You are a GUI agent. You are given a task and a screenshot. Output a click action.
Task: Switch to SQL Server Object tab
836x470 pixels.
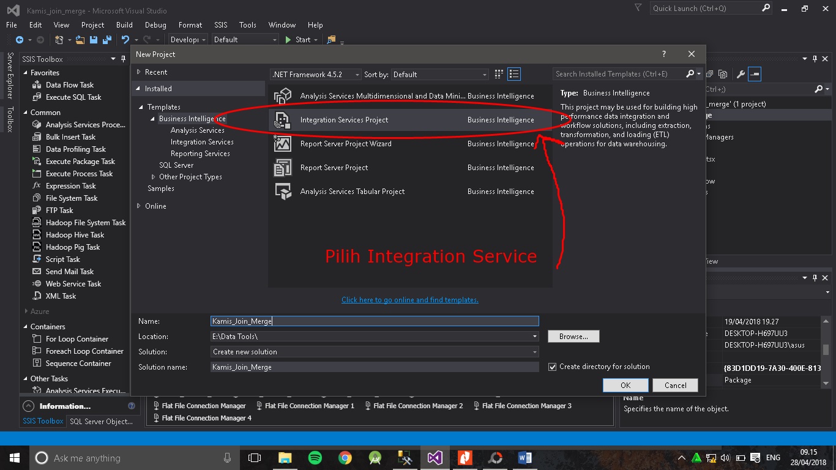click(x=101, y=421)
